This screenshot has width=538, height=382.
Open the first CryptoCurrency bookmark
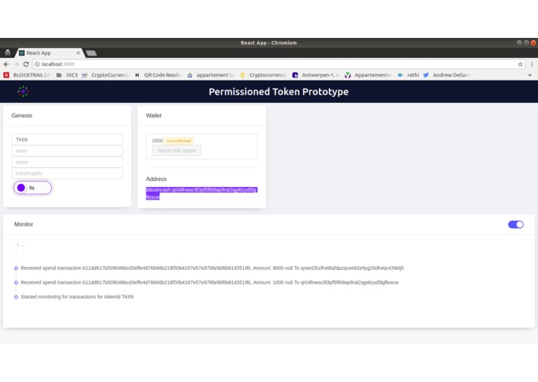[x=105, y=75]
